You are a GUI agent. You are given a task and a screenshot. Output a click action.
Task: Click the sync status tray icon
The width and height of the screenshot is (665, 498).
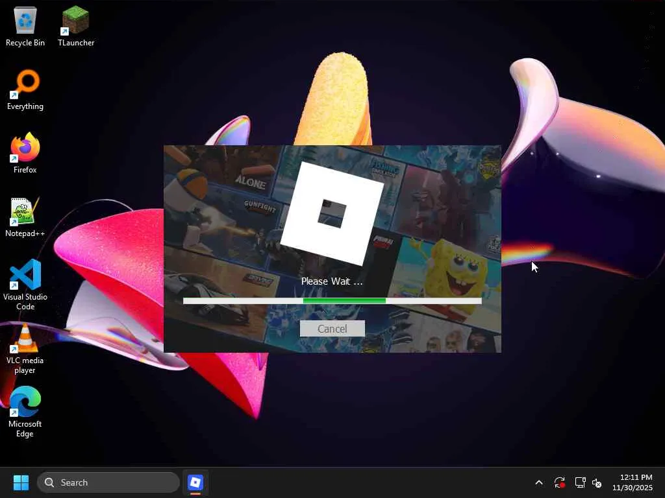559,482
